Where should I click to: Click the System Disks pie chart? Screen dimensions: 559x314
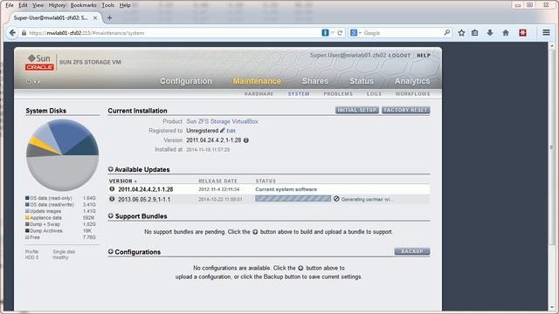tap(62, 155)
